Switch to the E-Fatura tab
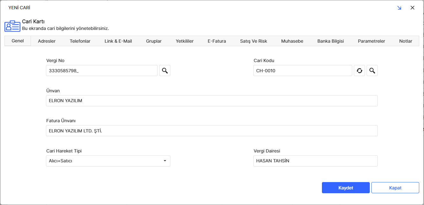 [217, 41]
